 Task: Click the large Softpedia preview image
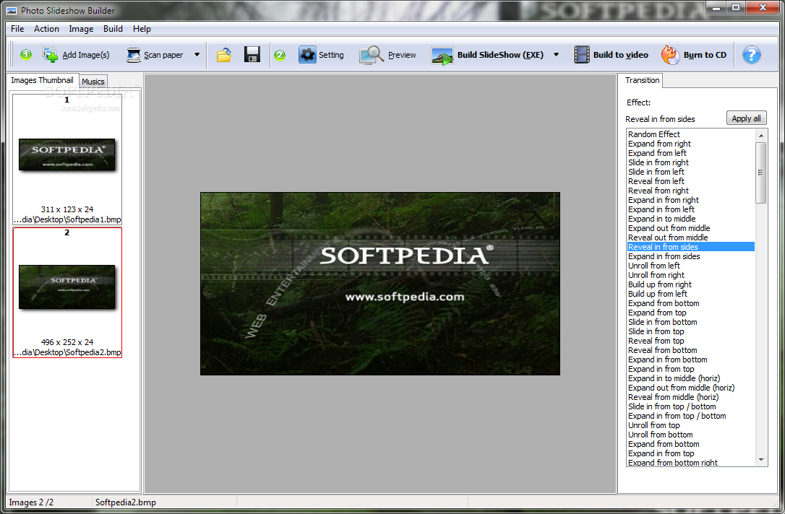click(x=380, y=284)
